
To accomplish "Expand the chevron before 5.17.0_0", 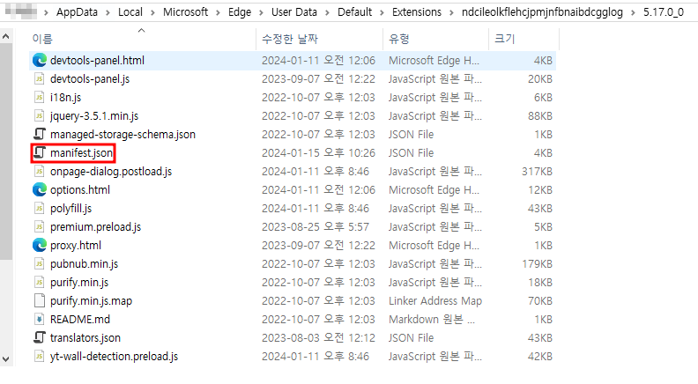I will (x=633, y=12).
